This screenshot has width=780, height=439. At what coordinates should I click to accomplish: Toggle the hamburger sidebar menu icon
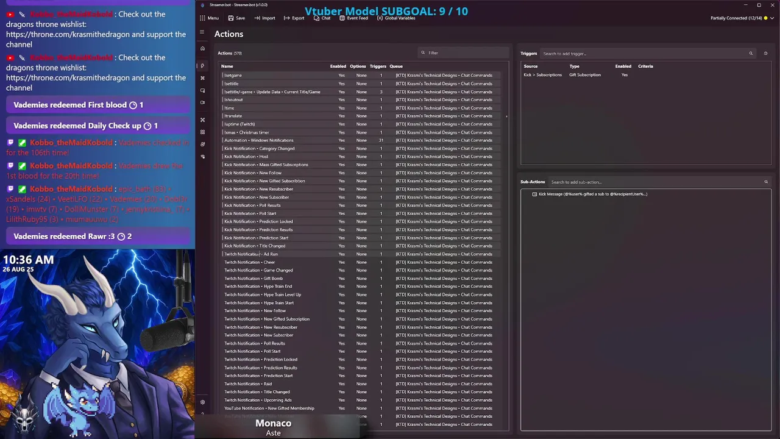pos(202,32)
